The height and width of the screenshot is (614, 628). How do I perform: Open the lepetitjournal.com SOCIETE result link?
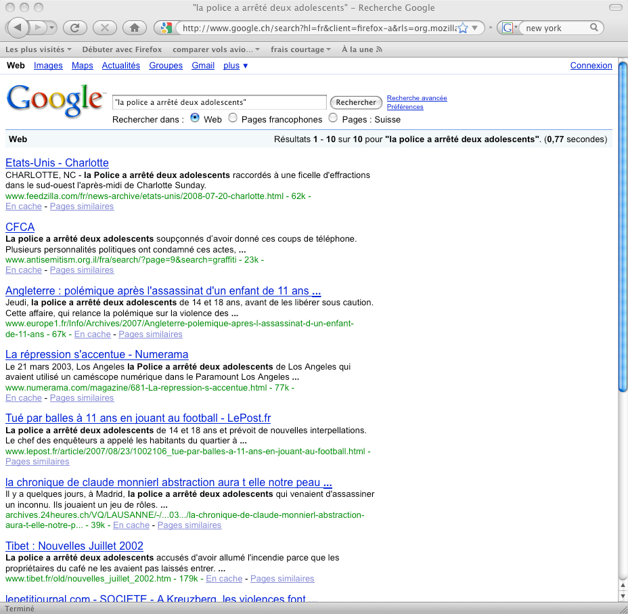162,598
